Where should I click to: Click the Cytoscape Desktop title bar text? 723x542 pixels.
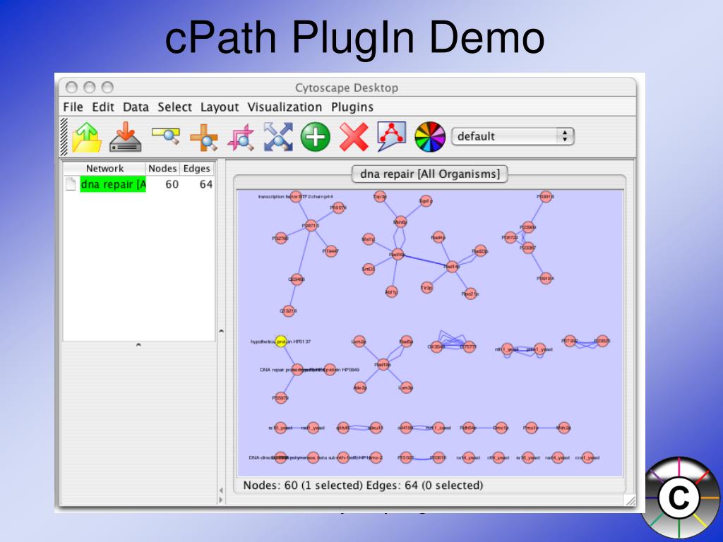coord(347,88)
